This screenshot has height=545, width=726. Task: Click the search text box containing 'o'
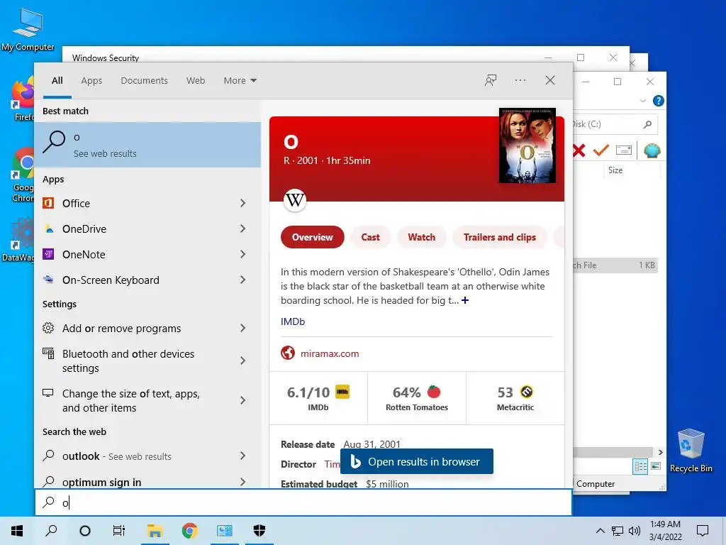coord(303,502)
